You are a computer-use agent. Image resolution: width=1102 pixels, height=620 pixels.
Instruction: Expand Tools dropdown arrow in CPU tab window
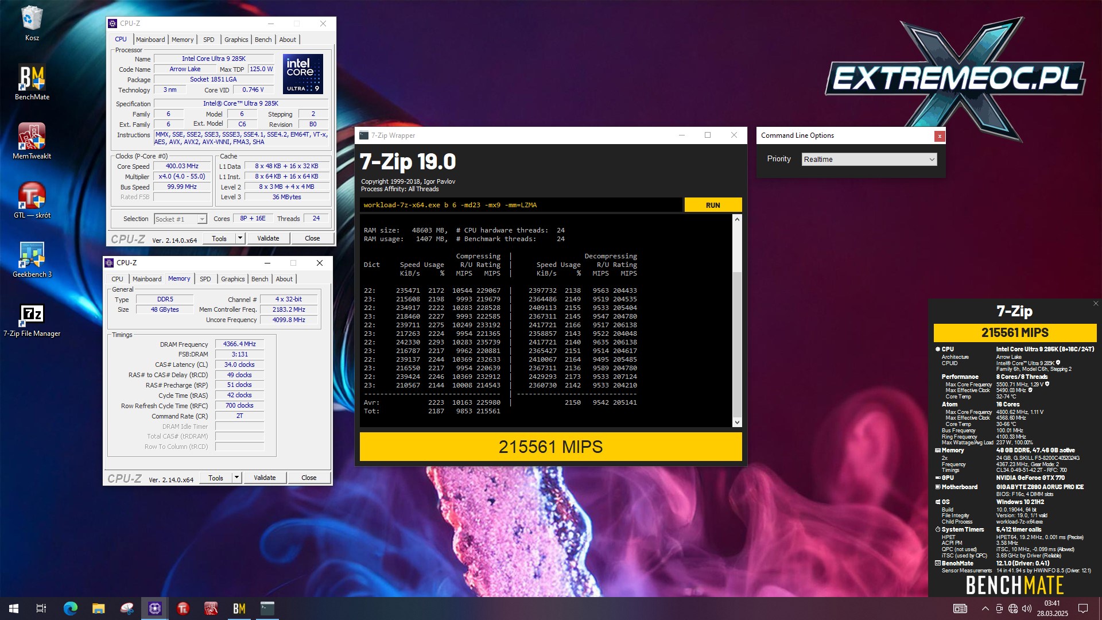click(x=240, y=238)
